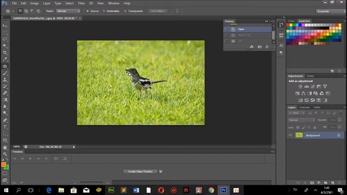Expand the status bar Doc info arrow
347x195 pixels.
[x=74, y=147]
